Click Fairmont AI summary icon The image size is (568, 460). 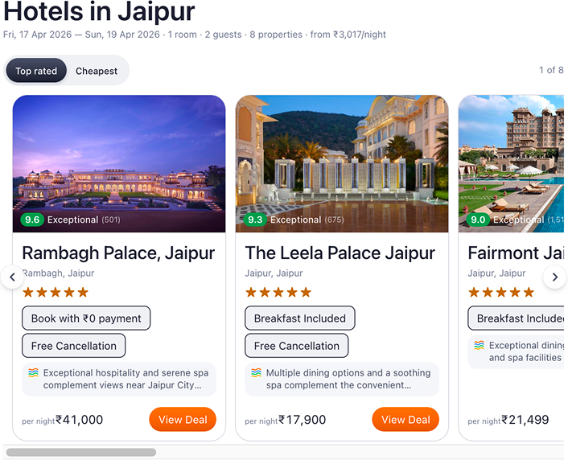point(479,346)
